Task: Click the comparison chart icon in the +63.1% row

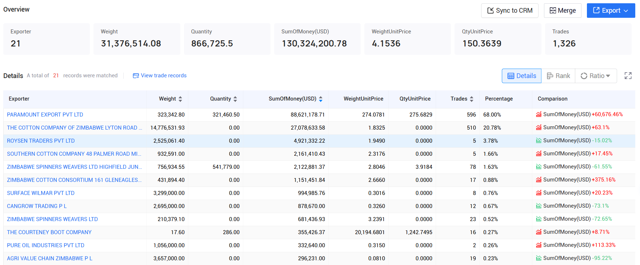Action: coord(539,127)
